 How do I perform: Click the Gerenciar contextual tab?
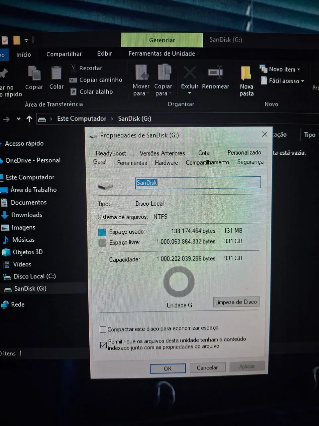click(162, 40)
